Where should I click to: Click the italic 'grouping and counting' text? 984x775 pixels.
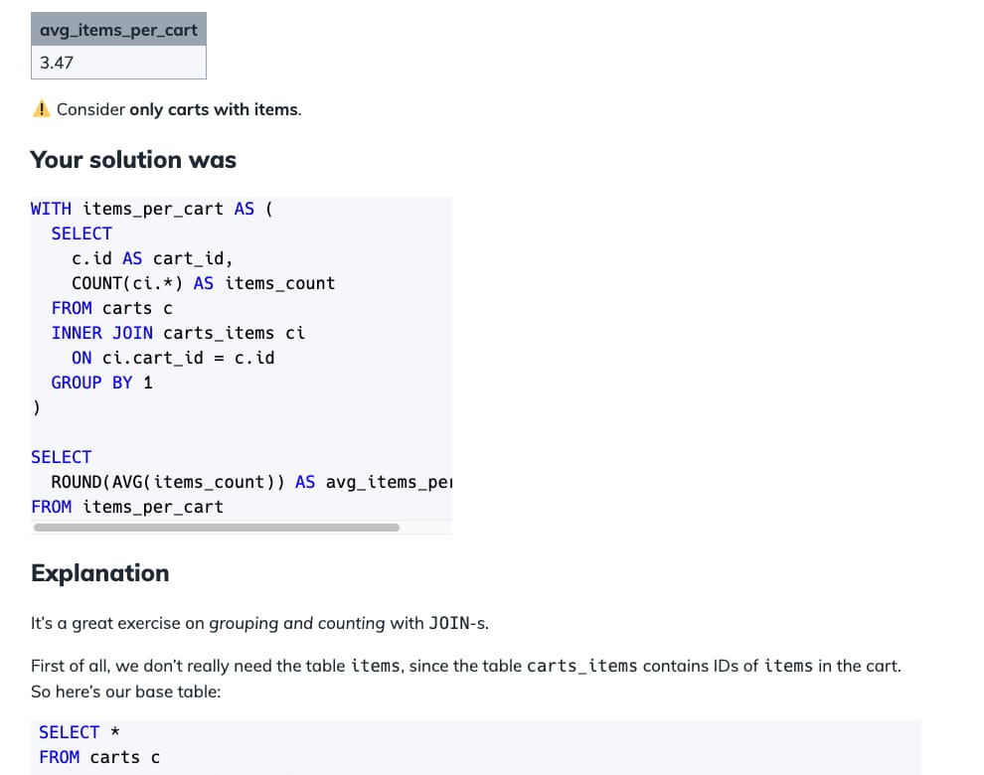tap(296, 624)
